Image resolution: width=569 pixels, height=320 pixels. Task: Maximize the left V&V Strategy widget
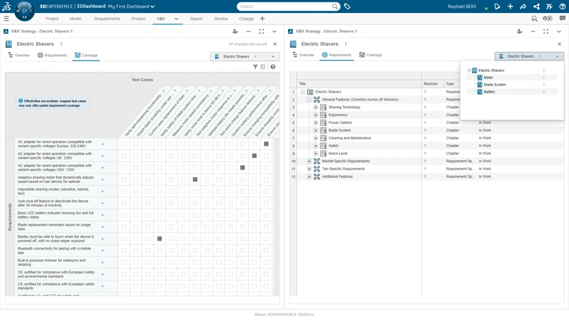[x=261, y=31]
